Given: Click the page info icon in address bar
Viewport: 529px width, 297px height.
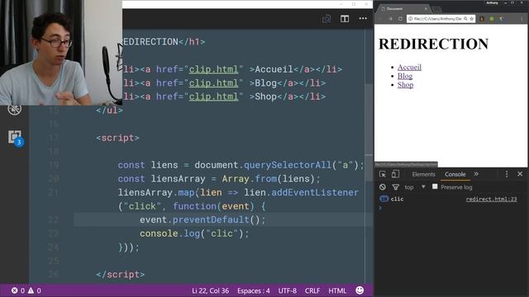Looking at the screenshot, I should (x=411, y=19).
